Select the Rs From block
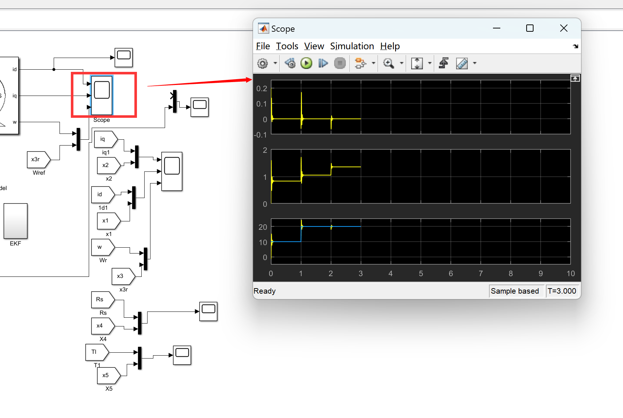This screenshot has height=418, width=623. point(103,300)
